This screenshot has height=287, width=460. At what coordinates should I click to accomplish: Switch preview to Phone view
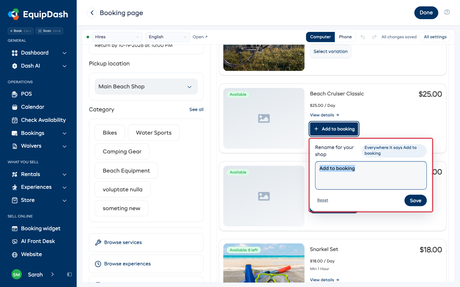[x=345, y=37]
